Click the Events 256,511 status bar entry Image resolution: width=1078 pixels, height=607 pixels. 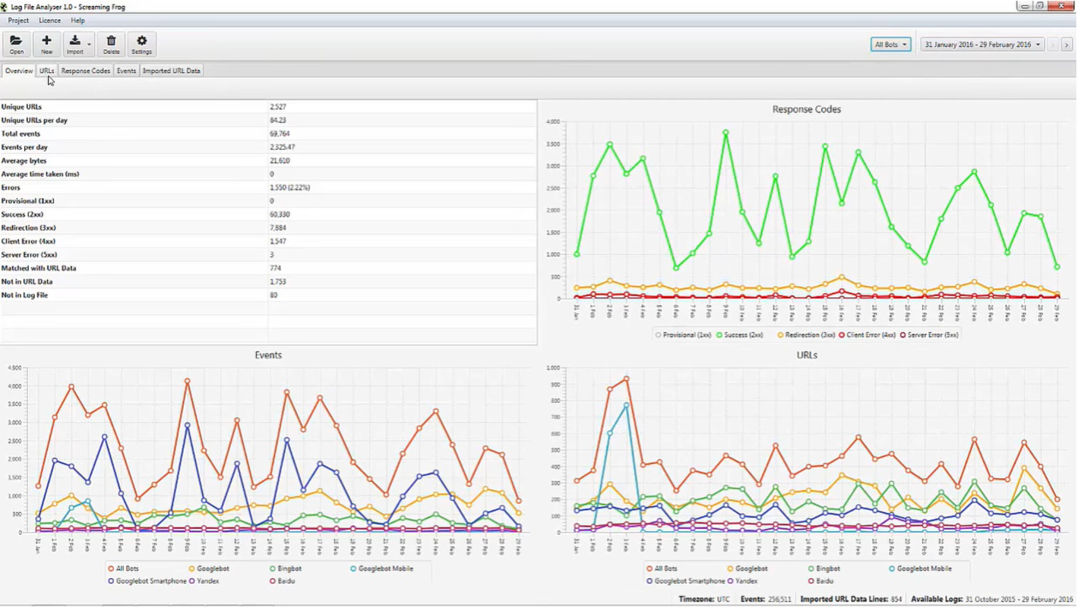766,599
